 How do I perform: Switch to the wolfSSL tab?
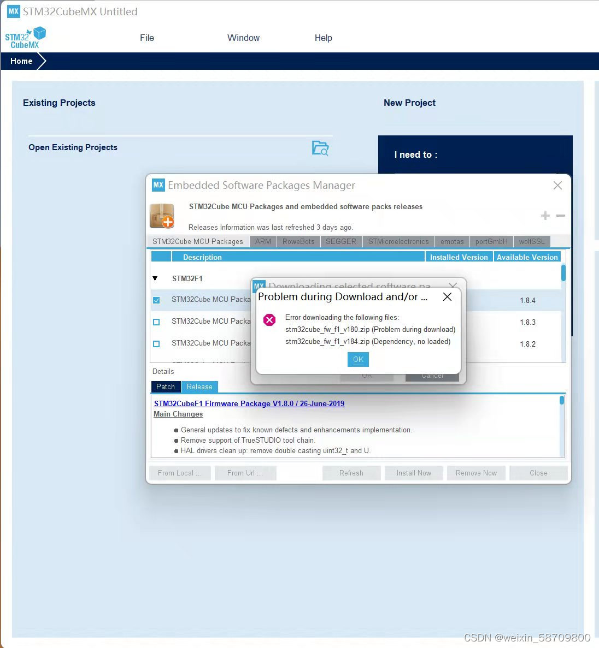[532, 241]
